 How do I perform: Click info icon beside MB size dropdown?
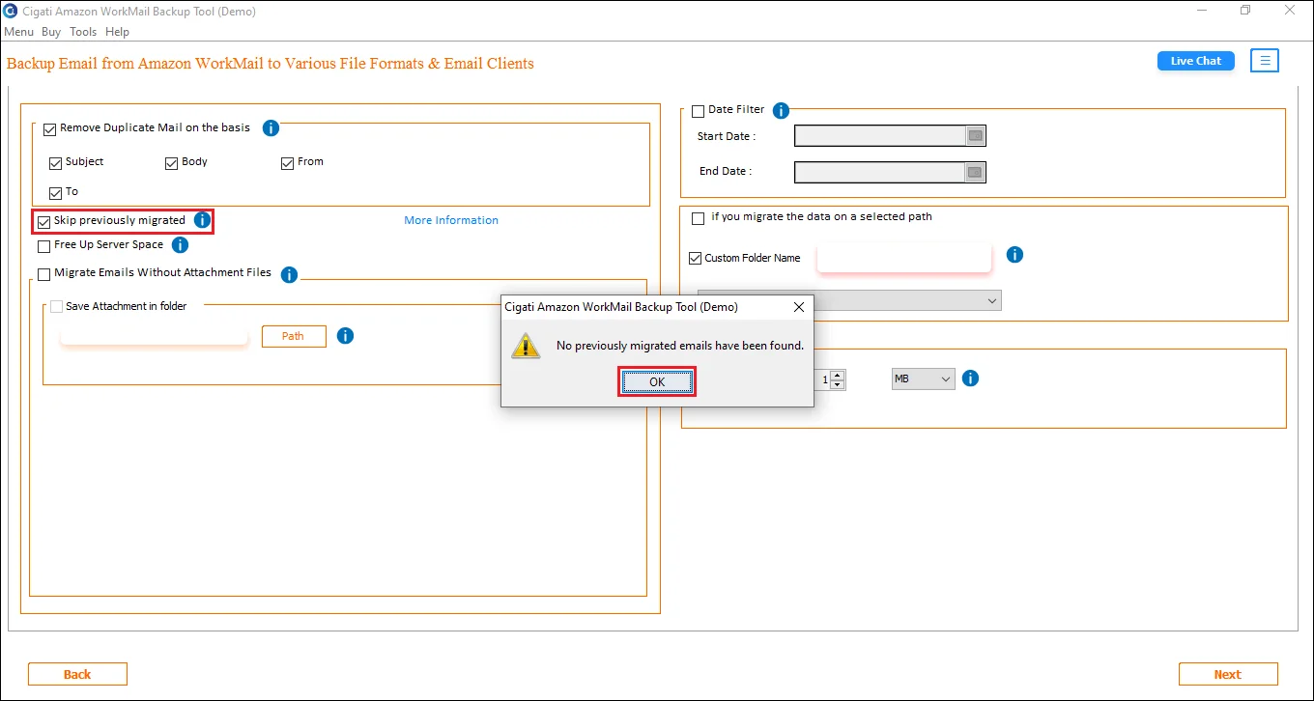pyautogui.click(x=971, y=379)
